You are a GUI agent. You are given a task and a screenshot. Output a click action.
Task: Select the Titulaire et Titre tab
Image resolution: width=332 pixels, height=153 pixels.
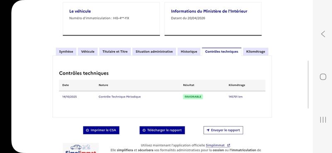click(115, 52)
